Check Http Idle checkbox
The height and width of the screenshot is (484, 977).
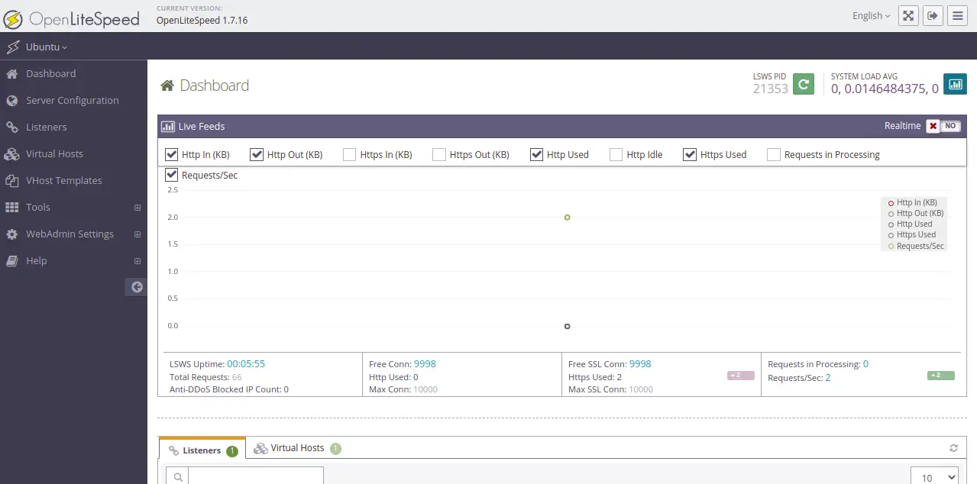click(616, 155)
